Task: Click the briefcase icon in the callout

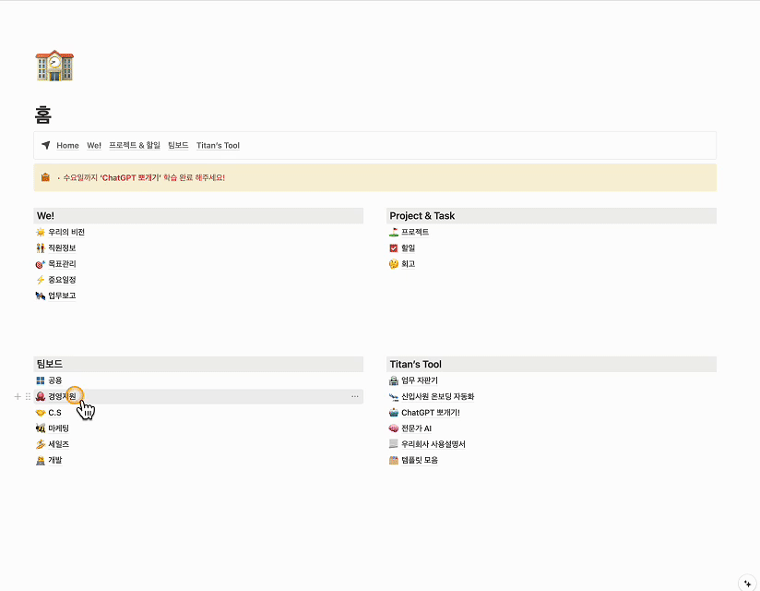Action: 45,177
